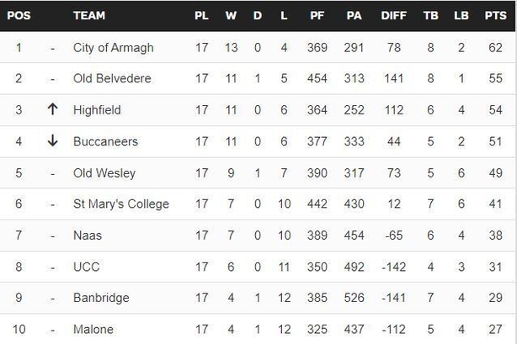
Task: Click the Naas team name
Action: [x=88, y=236]
